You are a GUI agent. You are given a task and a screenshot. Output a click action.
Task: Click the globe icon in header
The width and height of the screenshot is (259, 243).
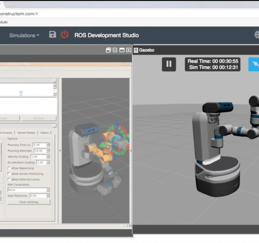[257, 35]
